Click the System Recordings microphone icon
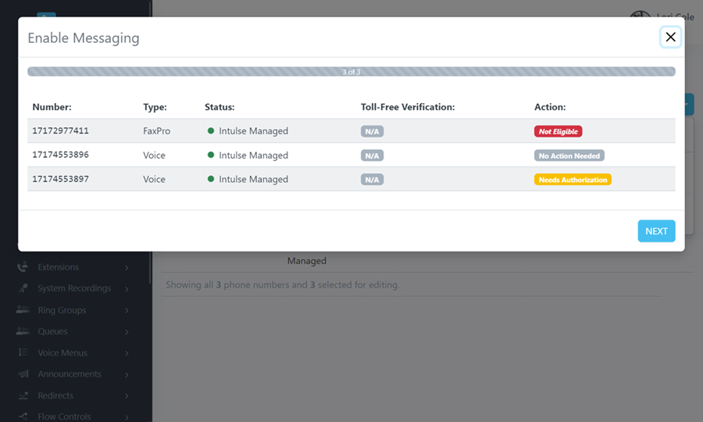Image resolution: width=703 pixels, height=422 pixels. click(x=23, y=288)
